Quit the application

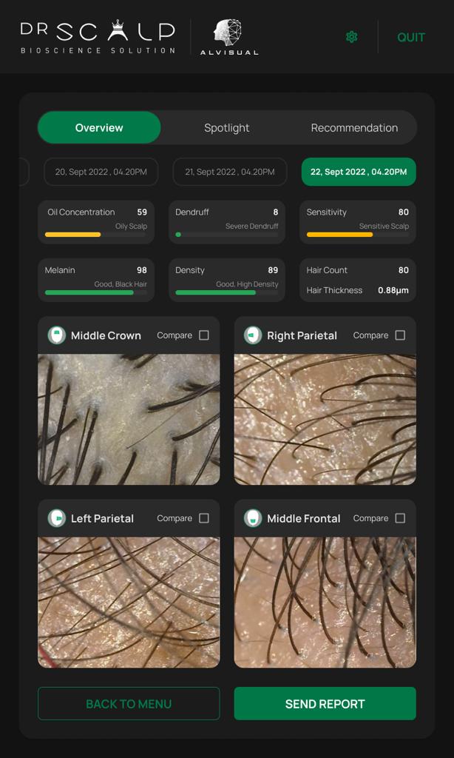[411, 37]
